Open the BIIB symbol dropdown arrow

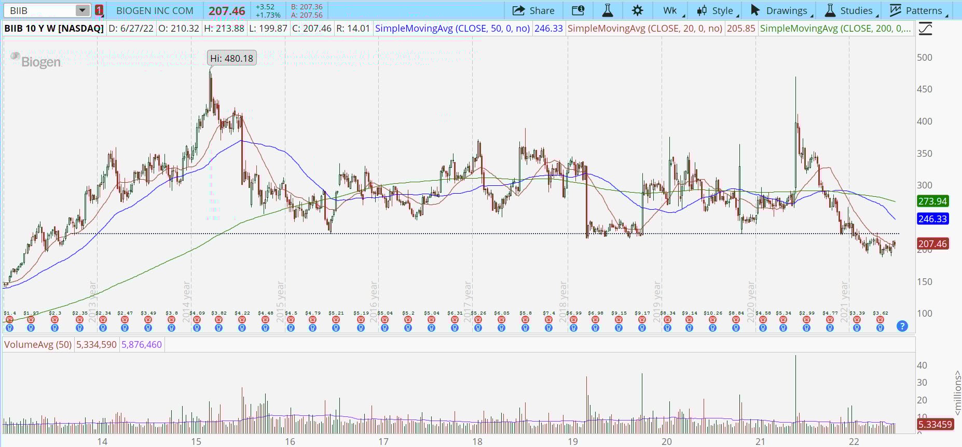click(82, 10)
